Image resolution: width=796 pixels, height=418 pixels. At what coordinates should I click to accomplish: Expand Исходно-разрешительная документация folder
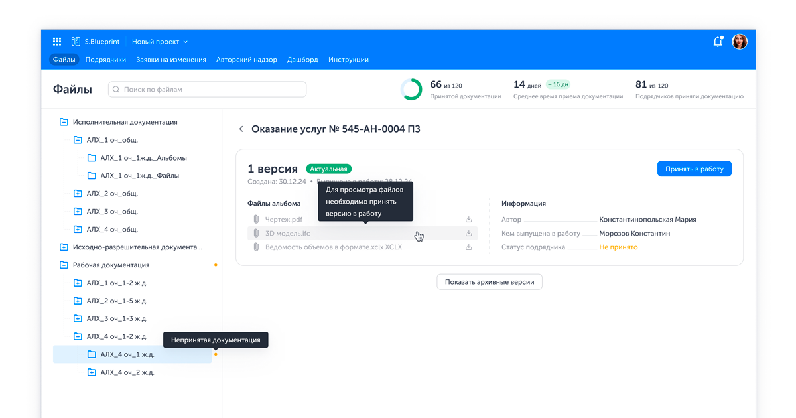click(x=64, y=247)
